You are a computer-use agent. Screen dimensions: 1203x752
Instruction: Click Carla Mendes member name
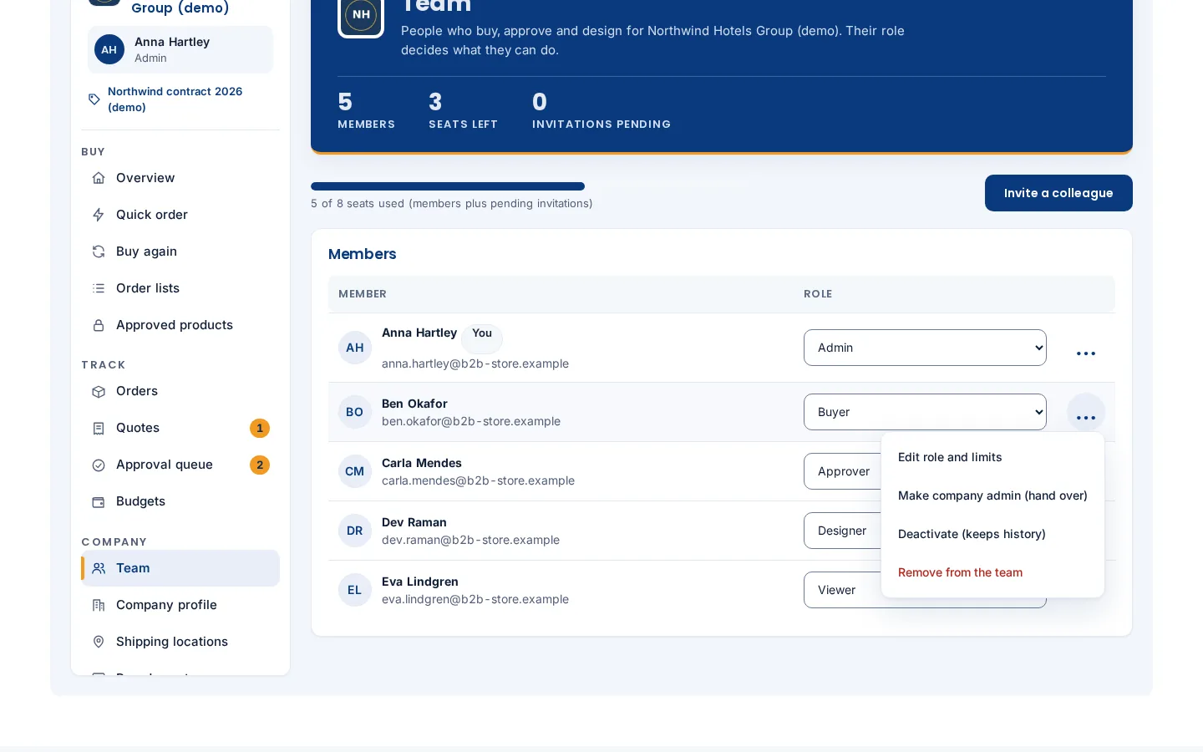coord(422,463)
